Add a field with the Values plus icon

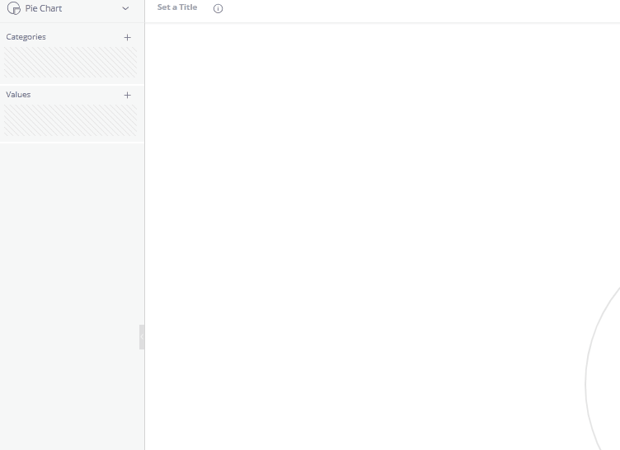[127, 96]
